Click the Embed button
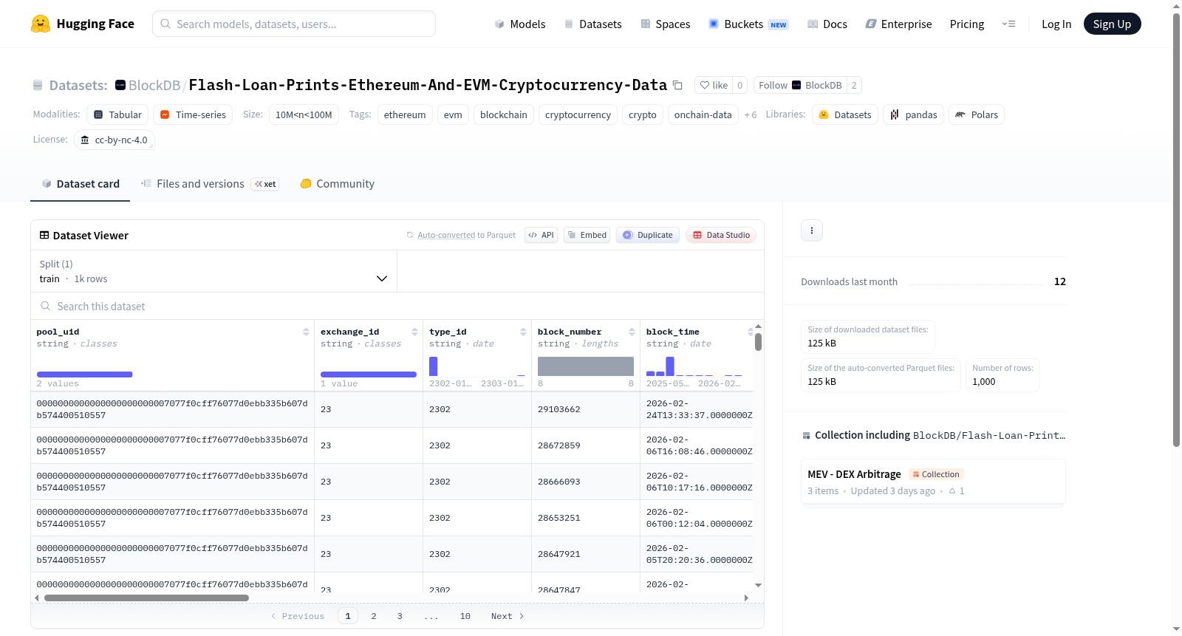Viewport: 1182px width, 636px height. pos(587,235)
